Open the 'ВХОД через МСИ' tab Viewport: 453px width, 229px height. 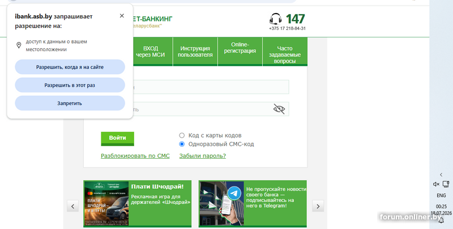pyautogui.click(x=151, y=52)
